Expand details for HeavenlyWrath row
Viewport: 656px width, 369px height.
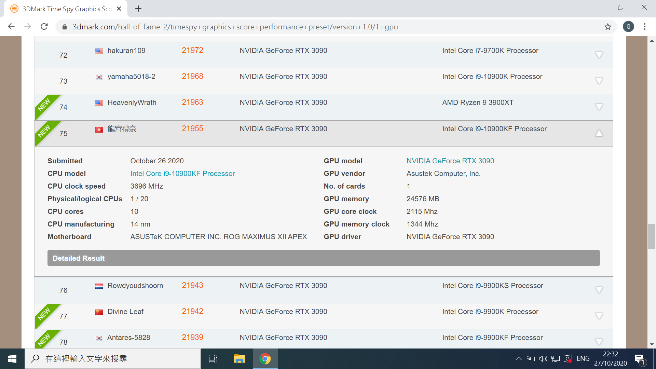coord(599,107)
